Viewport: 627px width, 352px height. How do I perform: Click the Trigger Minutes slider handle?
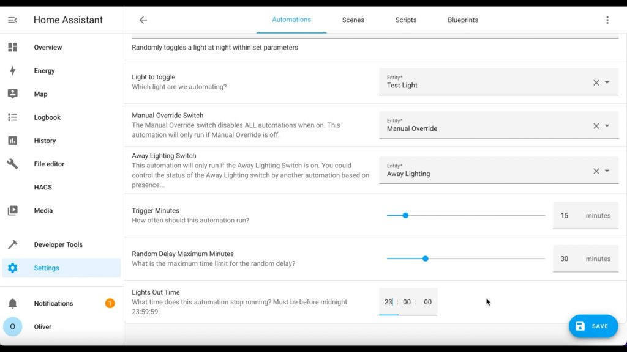pos(405,216)
